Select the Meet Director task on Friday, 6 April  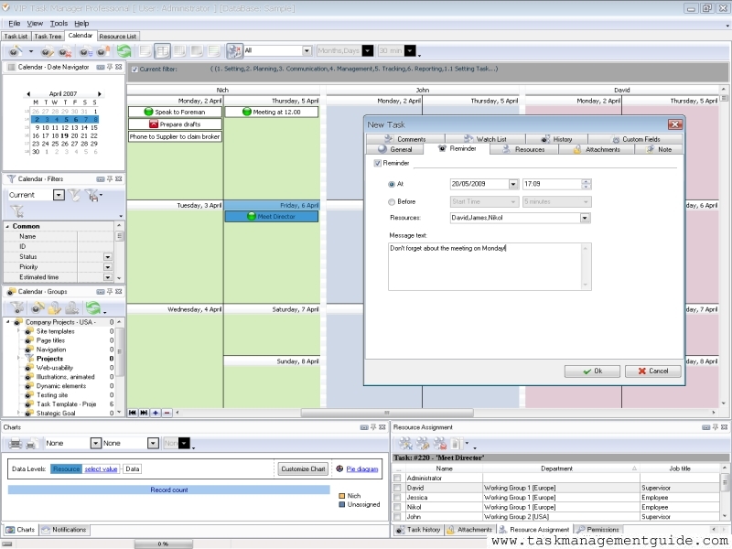[x=272, y=217]
